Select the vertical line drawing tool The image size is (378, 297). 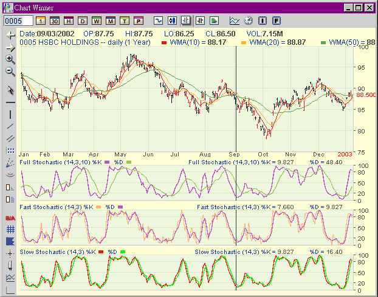pyautogui.click(x=10, y=115)
